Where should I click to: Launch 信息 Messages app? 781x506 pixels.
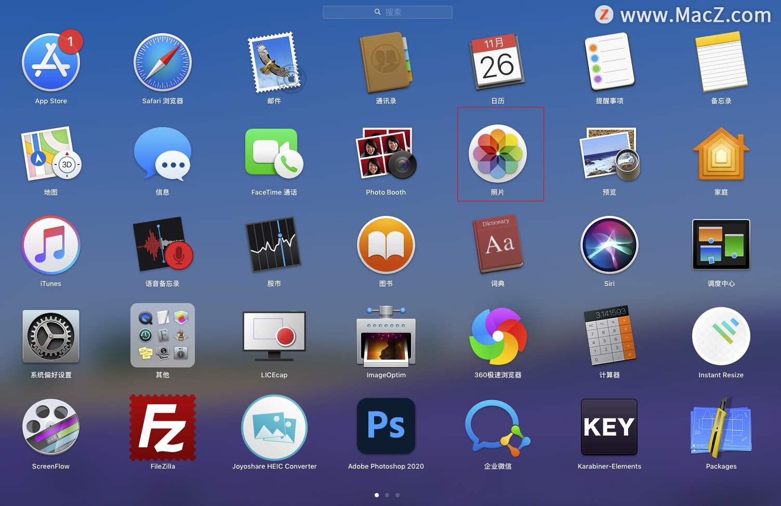(163, 154)
